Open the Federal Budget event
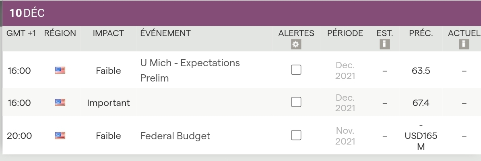The height and width of the screenshot is (161, 481). click(175, 136)
